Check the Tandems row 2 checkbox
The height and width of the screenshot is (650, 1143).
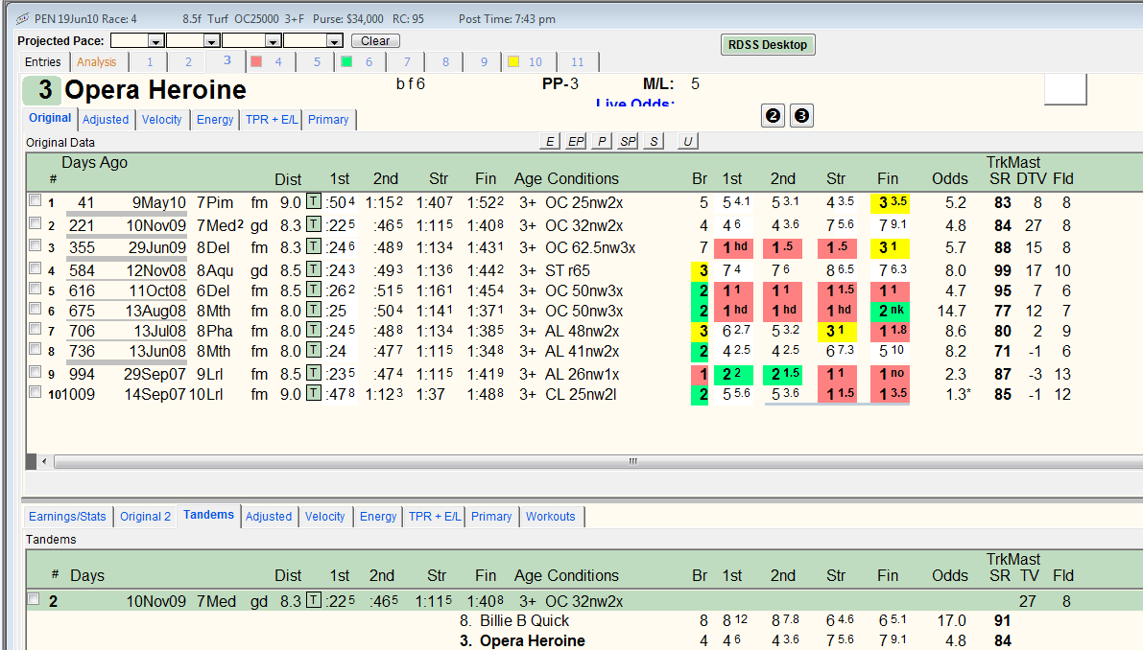(x=33, y=599)
